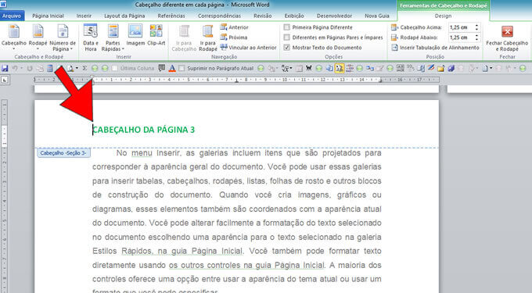The image size is (532, 293).
Task: Click the Cabeçalho -Seção 3- label tag
Action: coord(63,153)
